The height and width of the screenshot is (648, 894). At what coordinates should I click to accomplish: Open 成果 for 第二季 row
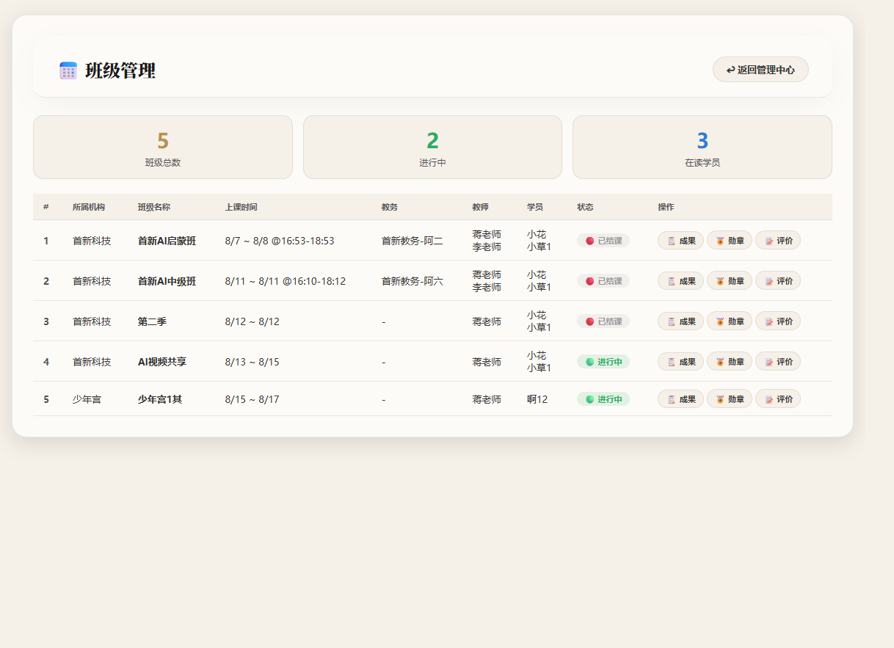click(x=680, y=321)
